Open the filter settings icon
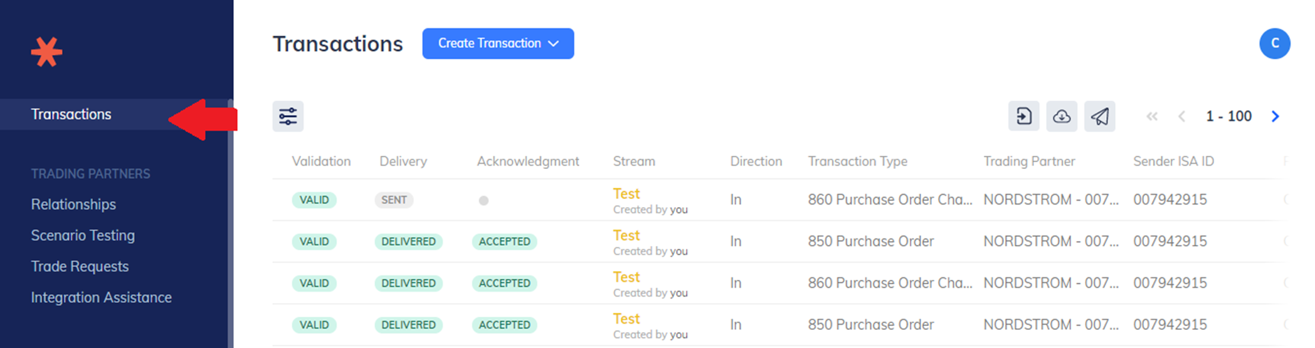Image resolution: width=1315 pixels, height=348 pixels. pyautogui.click(x=288, y=116)
